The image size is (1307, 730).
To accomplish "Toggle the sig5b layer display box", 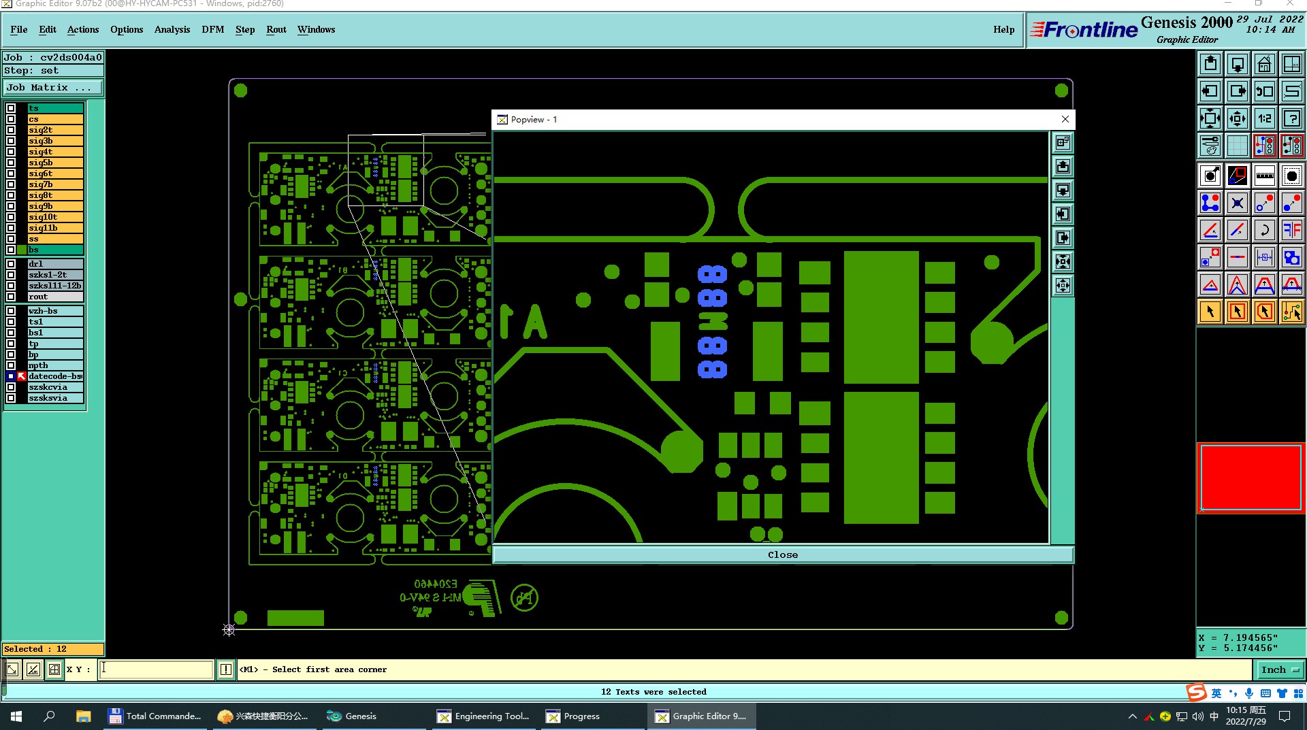I will point(11,163).
